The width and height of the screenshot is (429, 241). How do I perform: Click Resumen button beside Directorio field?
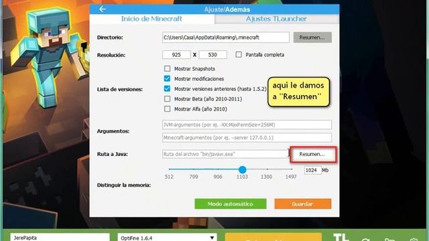[312, 37]
